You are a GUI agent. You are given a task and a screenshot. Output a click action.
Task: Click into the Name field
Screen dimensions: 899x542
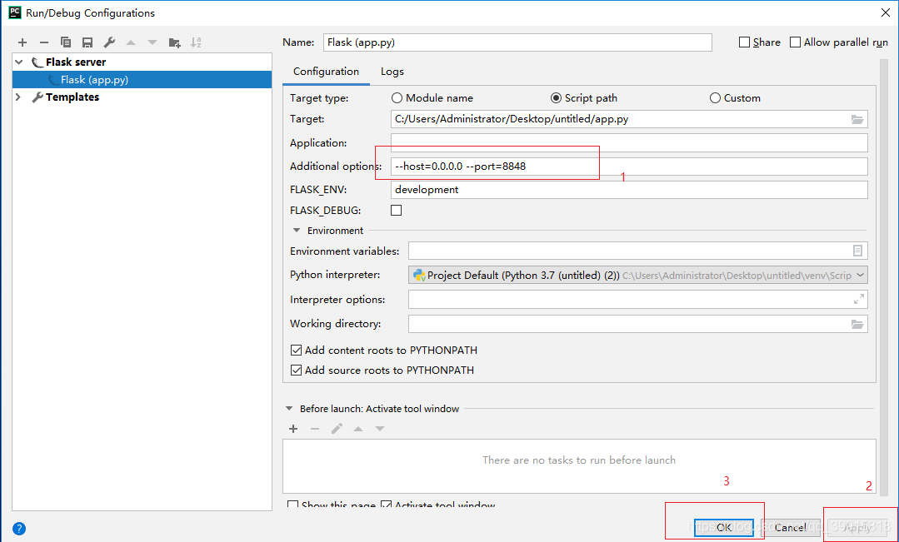pos(517,42)
